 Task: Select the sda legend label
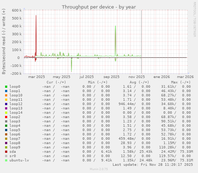click(13, 152)
